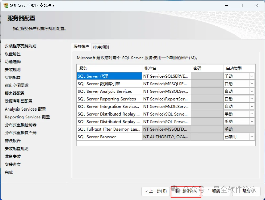Click the 帐户名 column header

click(x=166, y=68)
